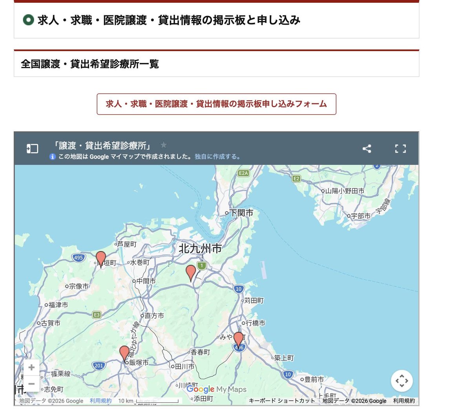Screen dimensions: 471x416
Task: Select the red marker below 北九州市
Action: point(191,273)
